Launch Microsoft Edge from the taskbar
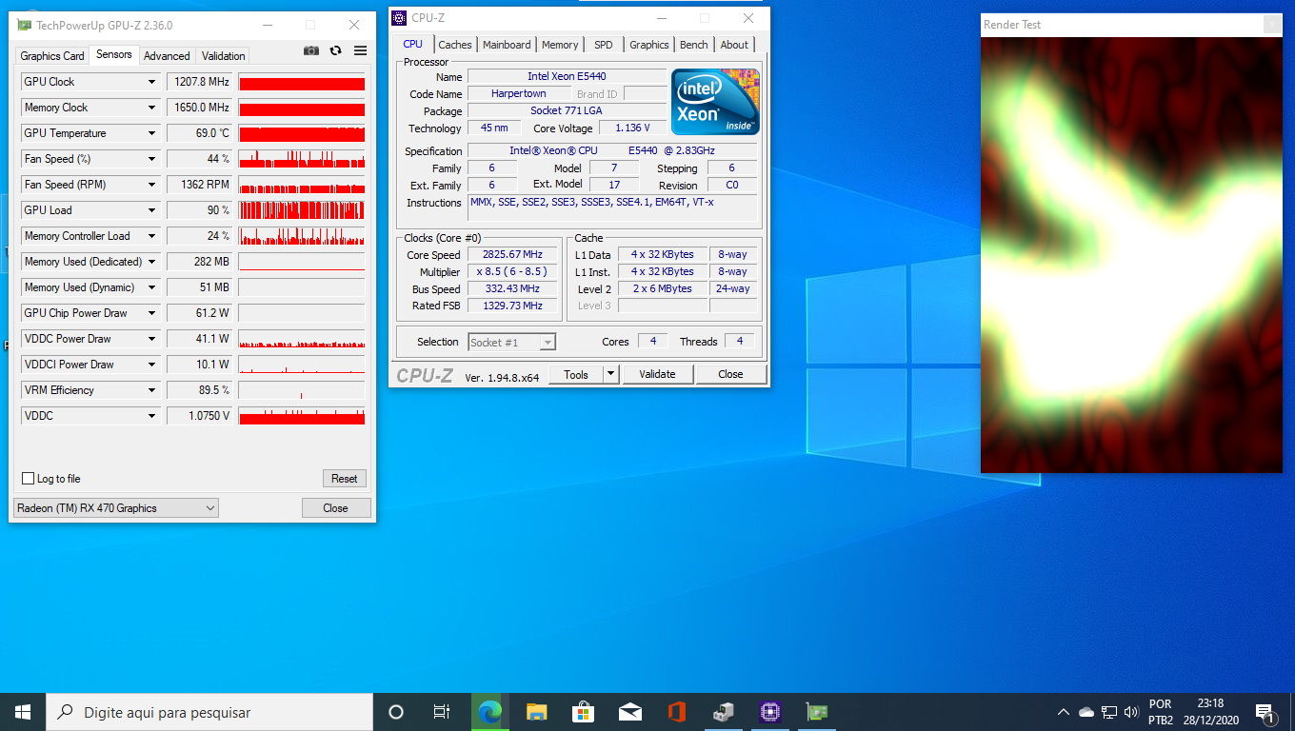 pos(490,712)
